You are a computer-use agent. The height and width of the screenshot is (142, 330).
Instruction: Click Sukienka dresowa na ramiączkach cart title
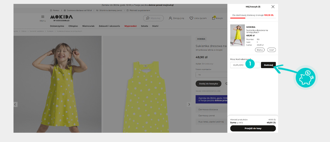pyautogui.click(x=257, y=31)
